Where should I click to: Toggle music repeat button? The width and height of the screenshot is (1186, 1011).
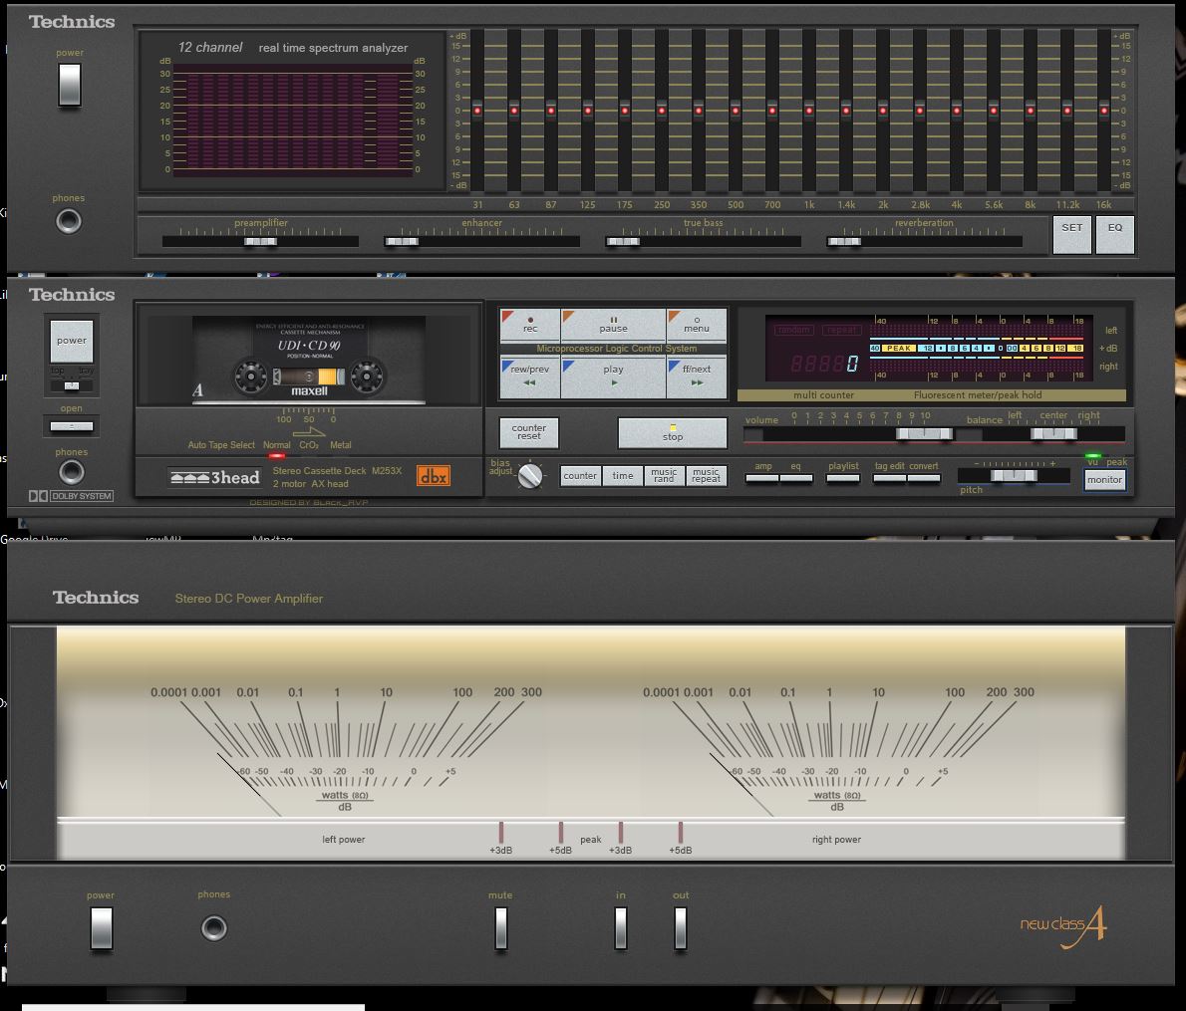tap(706, 476)
